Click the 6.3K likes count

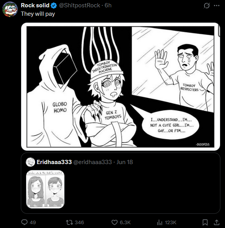coord(125,222)
